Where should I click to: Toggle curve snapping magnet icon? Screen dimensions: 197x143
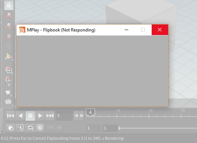click(8, 79)
